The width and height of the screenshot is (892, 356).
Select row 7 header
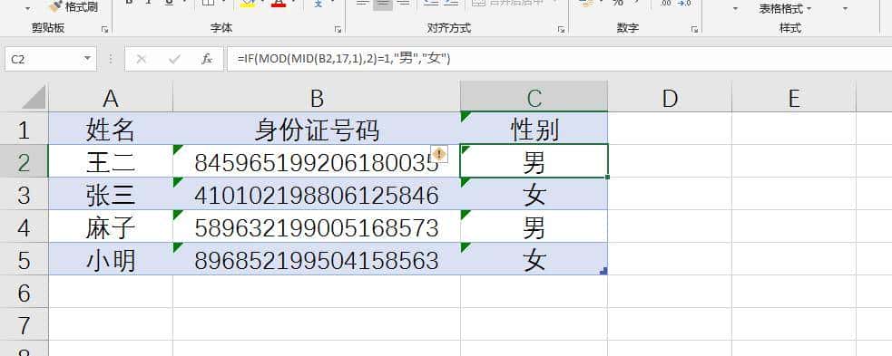24,325
